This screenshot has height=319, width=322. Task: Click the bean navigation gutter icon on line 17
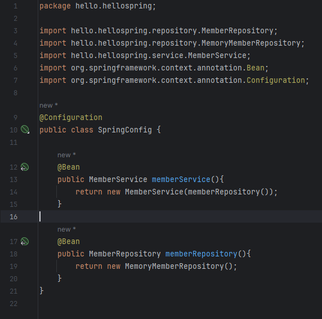pos(25,241)
